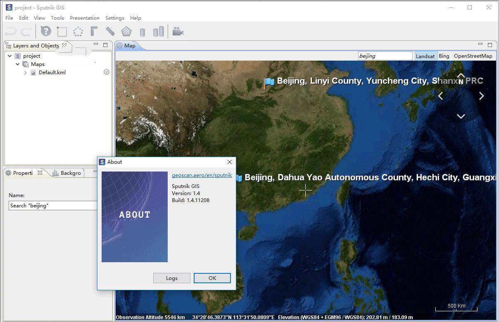Viewport: 499px width, 322px height.
Task: Click the Beijing Linyi County flag marker
Action: pos(269,82)
